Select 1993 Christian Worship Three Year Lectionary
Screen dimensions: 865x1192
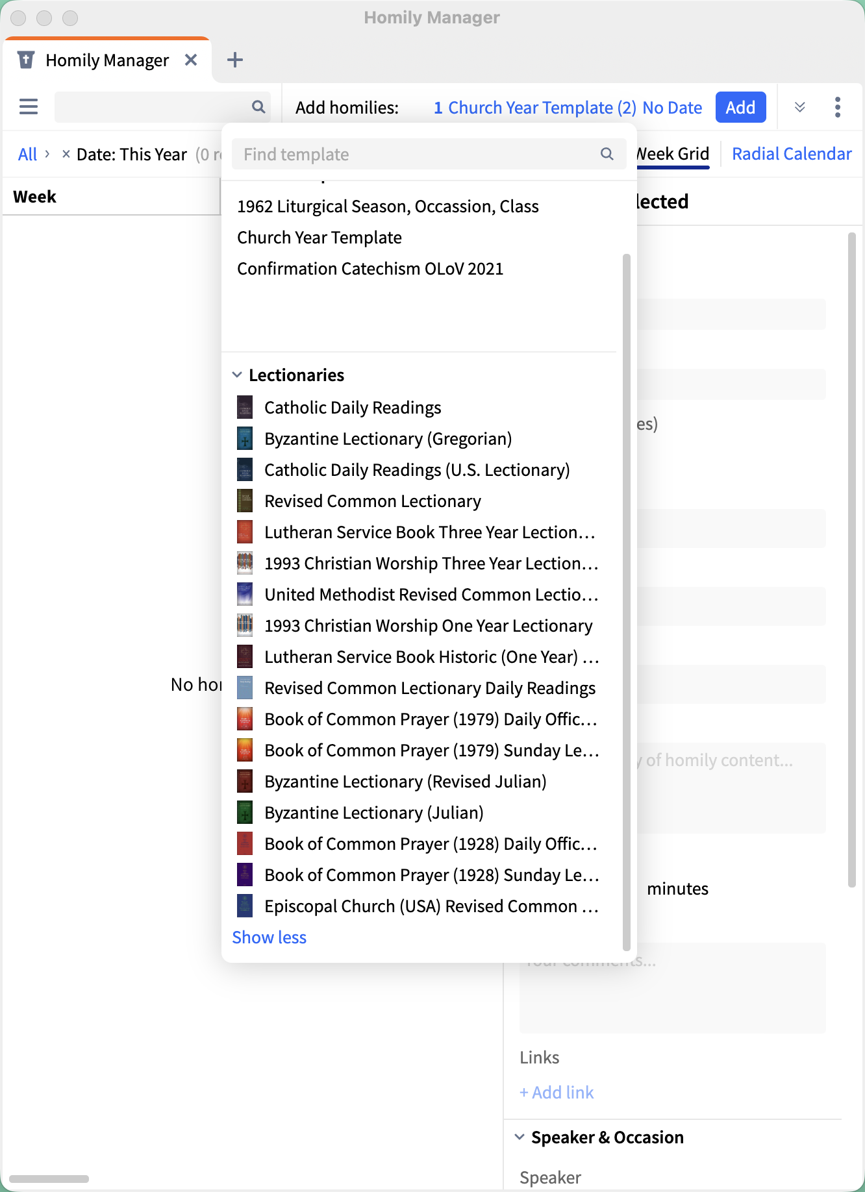point(431,563)
